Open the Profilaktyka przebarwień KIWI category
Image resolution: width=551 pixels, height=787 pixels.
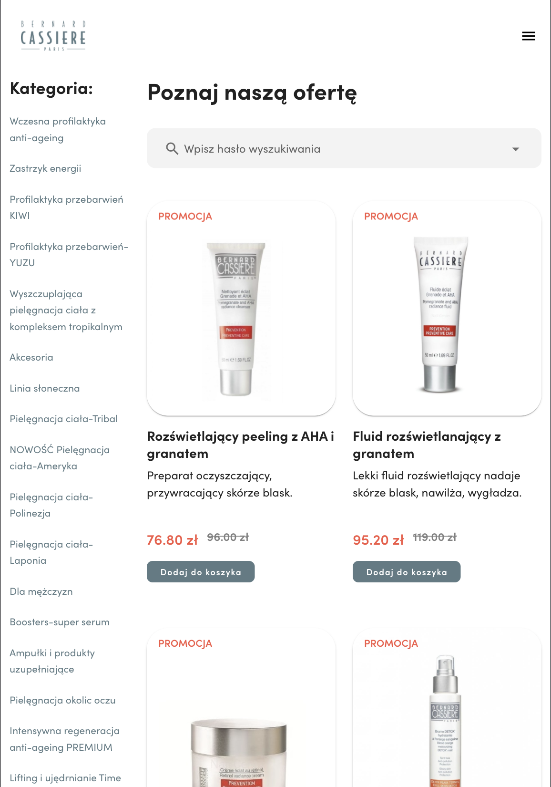tap(66, 207)
